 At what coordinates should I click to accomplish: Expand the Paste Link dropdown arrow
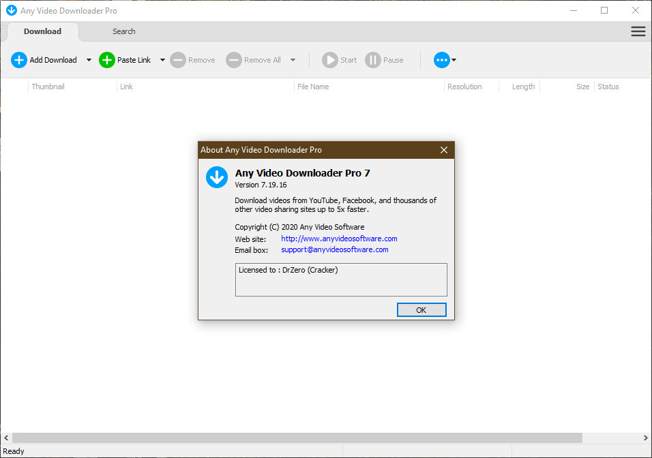coord(162,60)
